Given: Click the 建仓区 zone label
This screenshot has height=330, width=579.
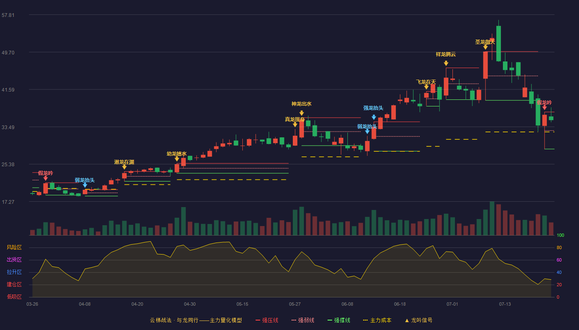Looking at the screenshot, I should pos(14,285).
